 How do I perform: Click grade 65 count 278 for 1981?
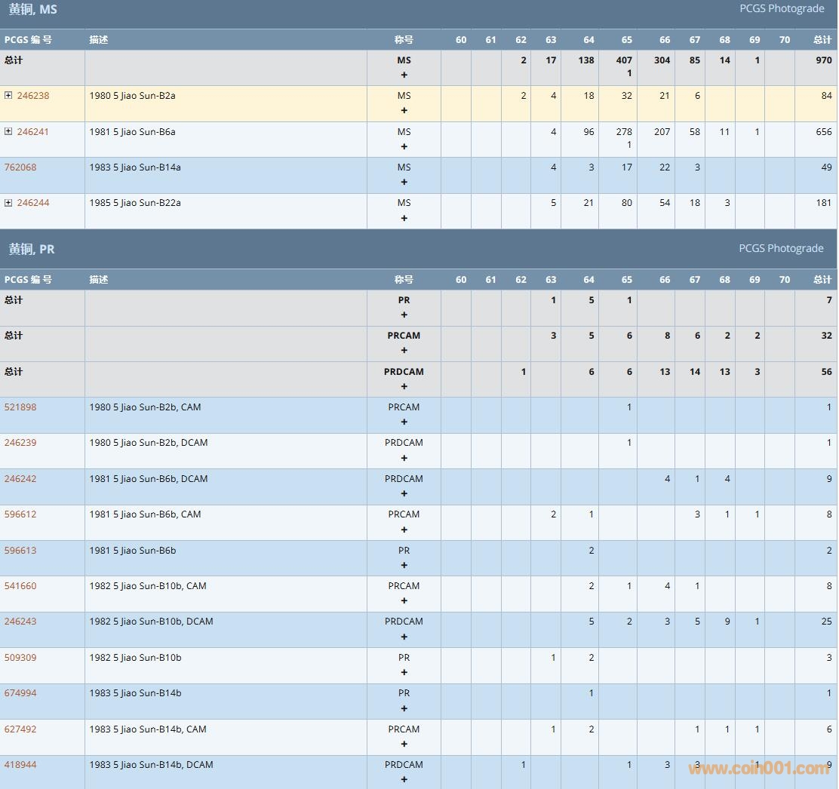[x=624, y=132]
